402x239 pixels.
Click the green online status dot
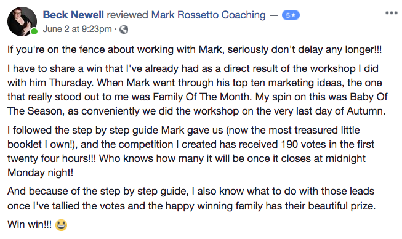[34, 31]
